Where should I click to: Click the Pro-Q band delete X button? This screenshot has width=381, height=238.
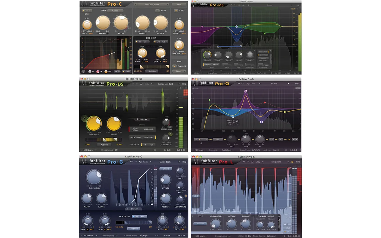pyautogui.click(x=281, y=139)
